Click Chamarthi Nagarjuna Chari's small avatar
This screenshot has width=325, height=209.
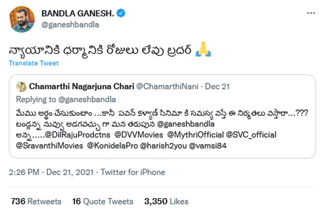tap(21, 86)
